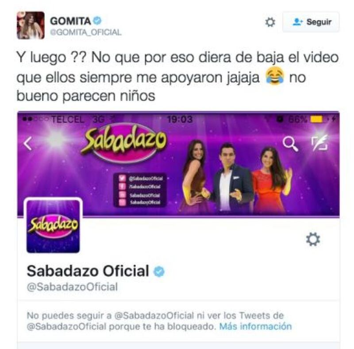This screenshot has height=349, width=354.
Task: Click the Seguir follow button
Action: click(311, 22)
